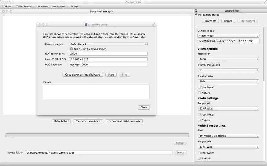Disable the Enable UDP streaming server checkbox
267x166 pixels.
[x=70, y=49]
